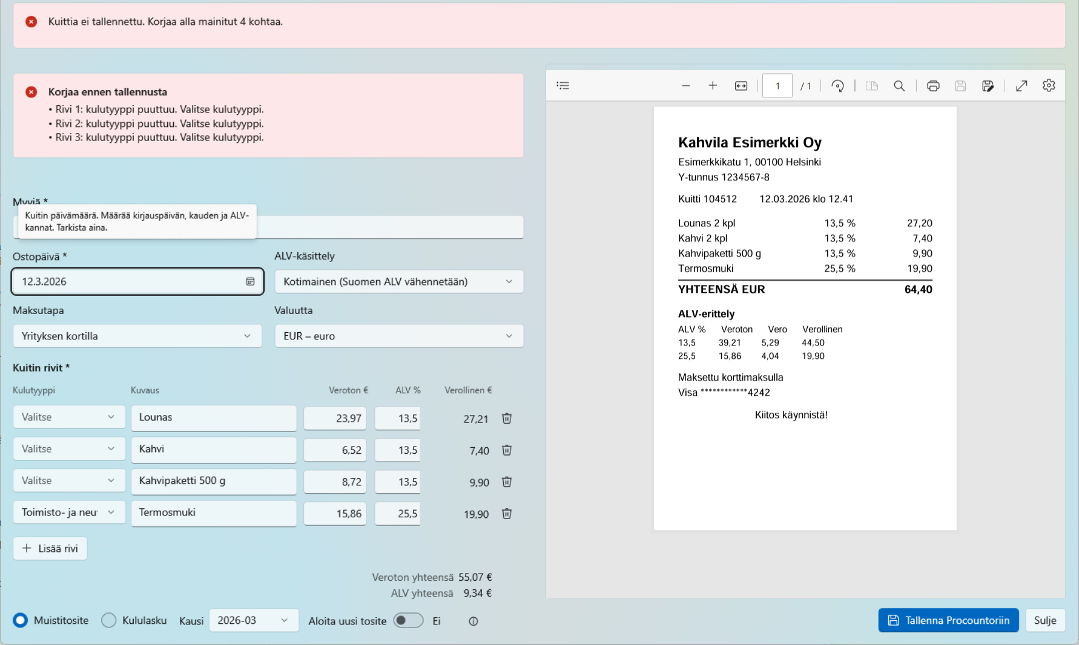Rotate the receipt page
The width and height of the screenshot is (1079, 645).
click(837, 86)
